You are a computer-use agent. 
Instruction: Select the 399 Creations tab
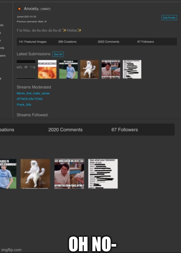[x=67, y=42]
